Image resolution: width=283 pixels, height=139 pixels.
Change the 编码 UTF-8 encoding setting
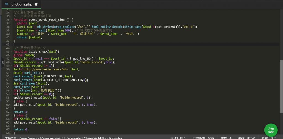(x=247, y=137)
